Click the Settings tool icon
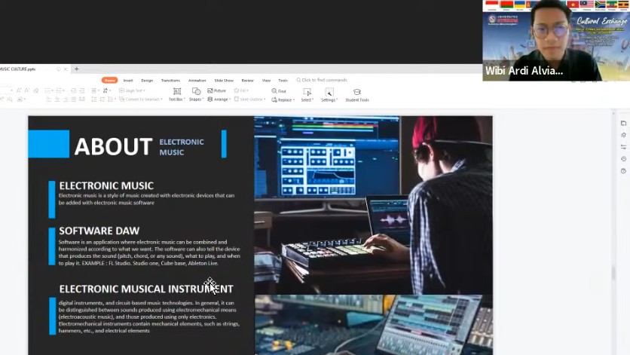Screen dimensions: 630x355 pos(329,92)
